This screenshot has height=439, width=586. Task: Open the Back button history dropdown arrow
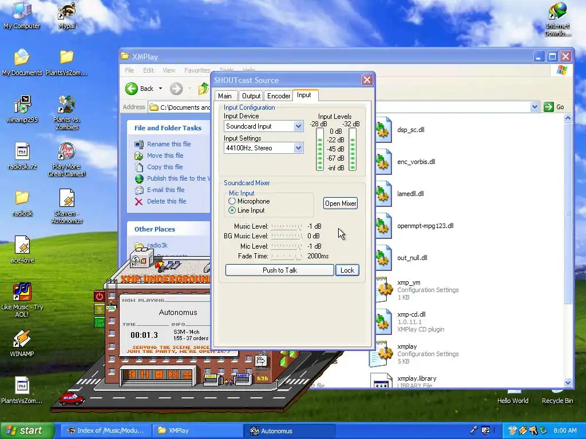(x=160, y=89)
